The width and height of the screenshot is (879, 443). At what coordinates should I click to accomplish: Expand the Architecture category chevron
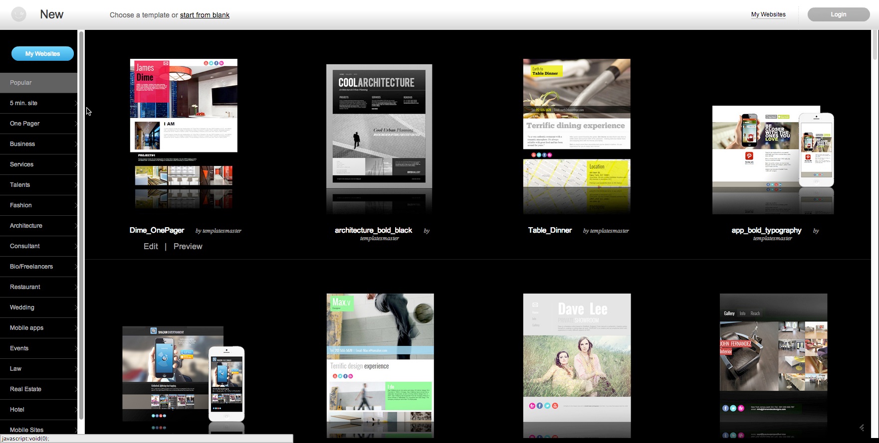75,226
